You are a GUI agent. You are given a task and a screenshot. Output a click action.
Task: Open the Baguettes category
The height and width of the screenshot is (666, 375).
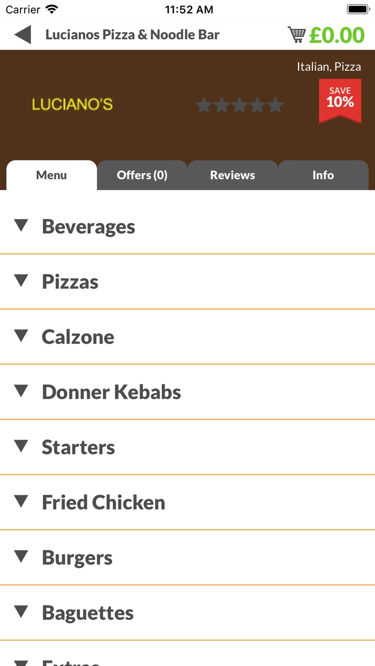coord(187,613)
